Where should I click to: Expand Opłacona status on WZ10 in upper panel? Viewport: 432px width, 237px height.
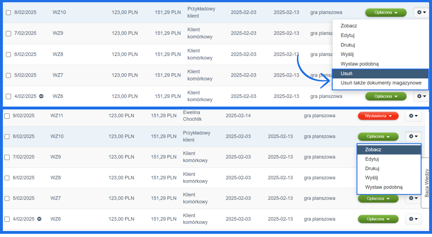[x=386, y=12]
